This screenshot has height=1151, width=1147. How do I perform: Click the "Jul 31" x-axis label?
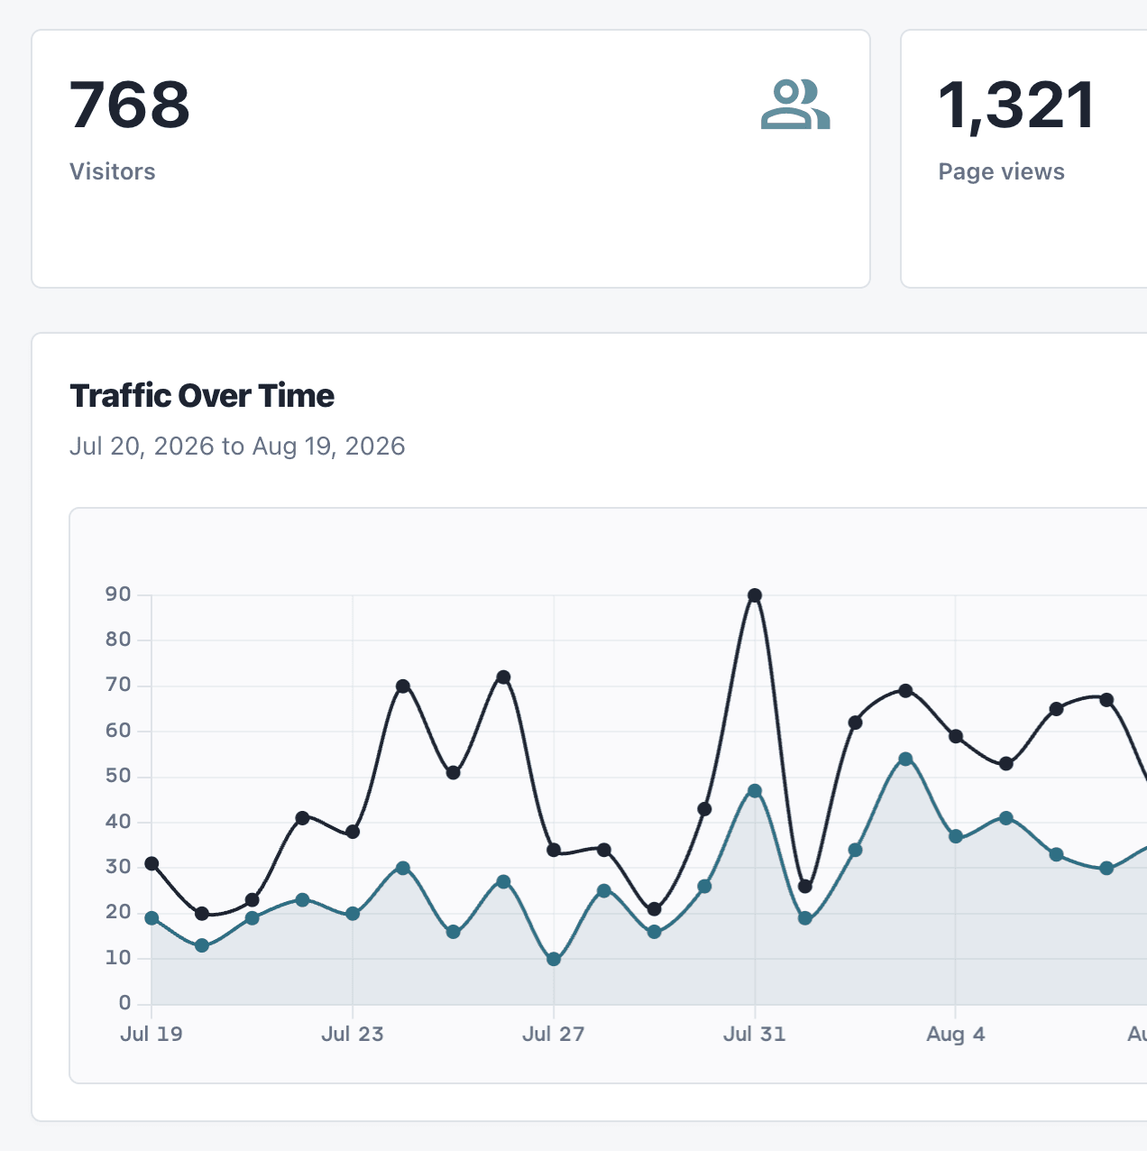coord(755,1034)
